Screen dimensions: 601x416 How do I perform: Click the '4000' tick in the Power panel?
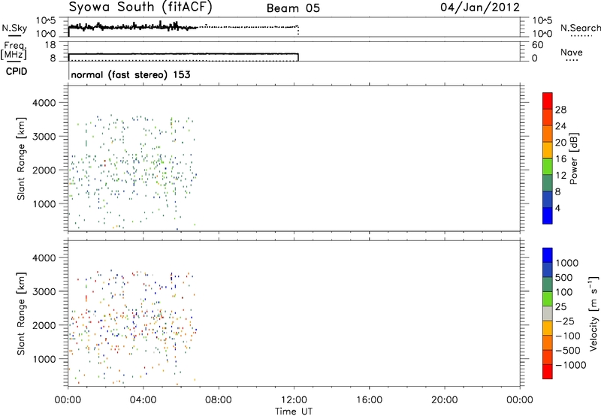(x=44, y=103)
